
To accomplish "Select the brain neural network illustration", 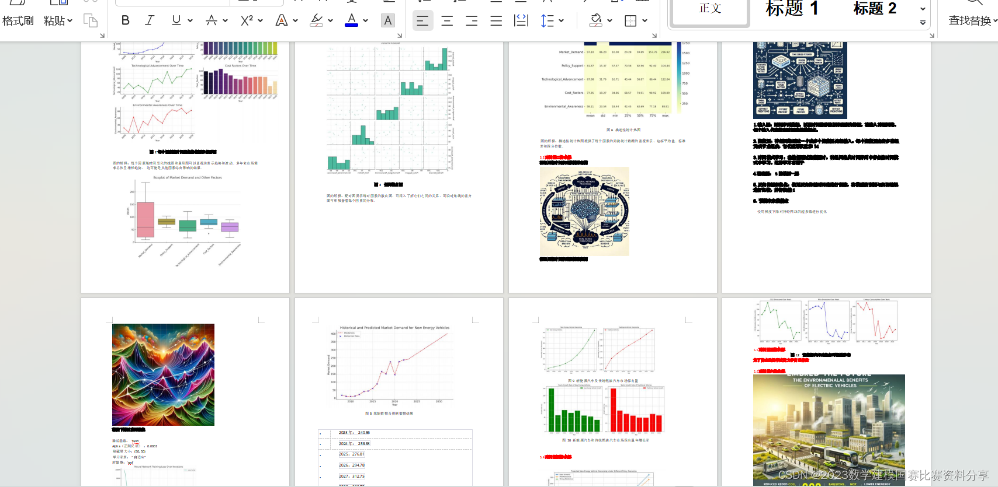I will pos(584,211).
